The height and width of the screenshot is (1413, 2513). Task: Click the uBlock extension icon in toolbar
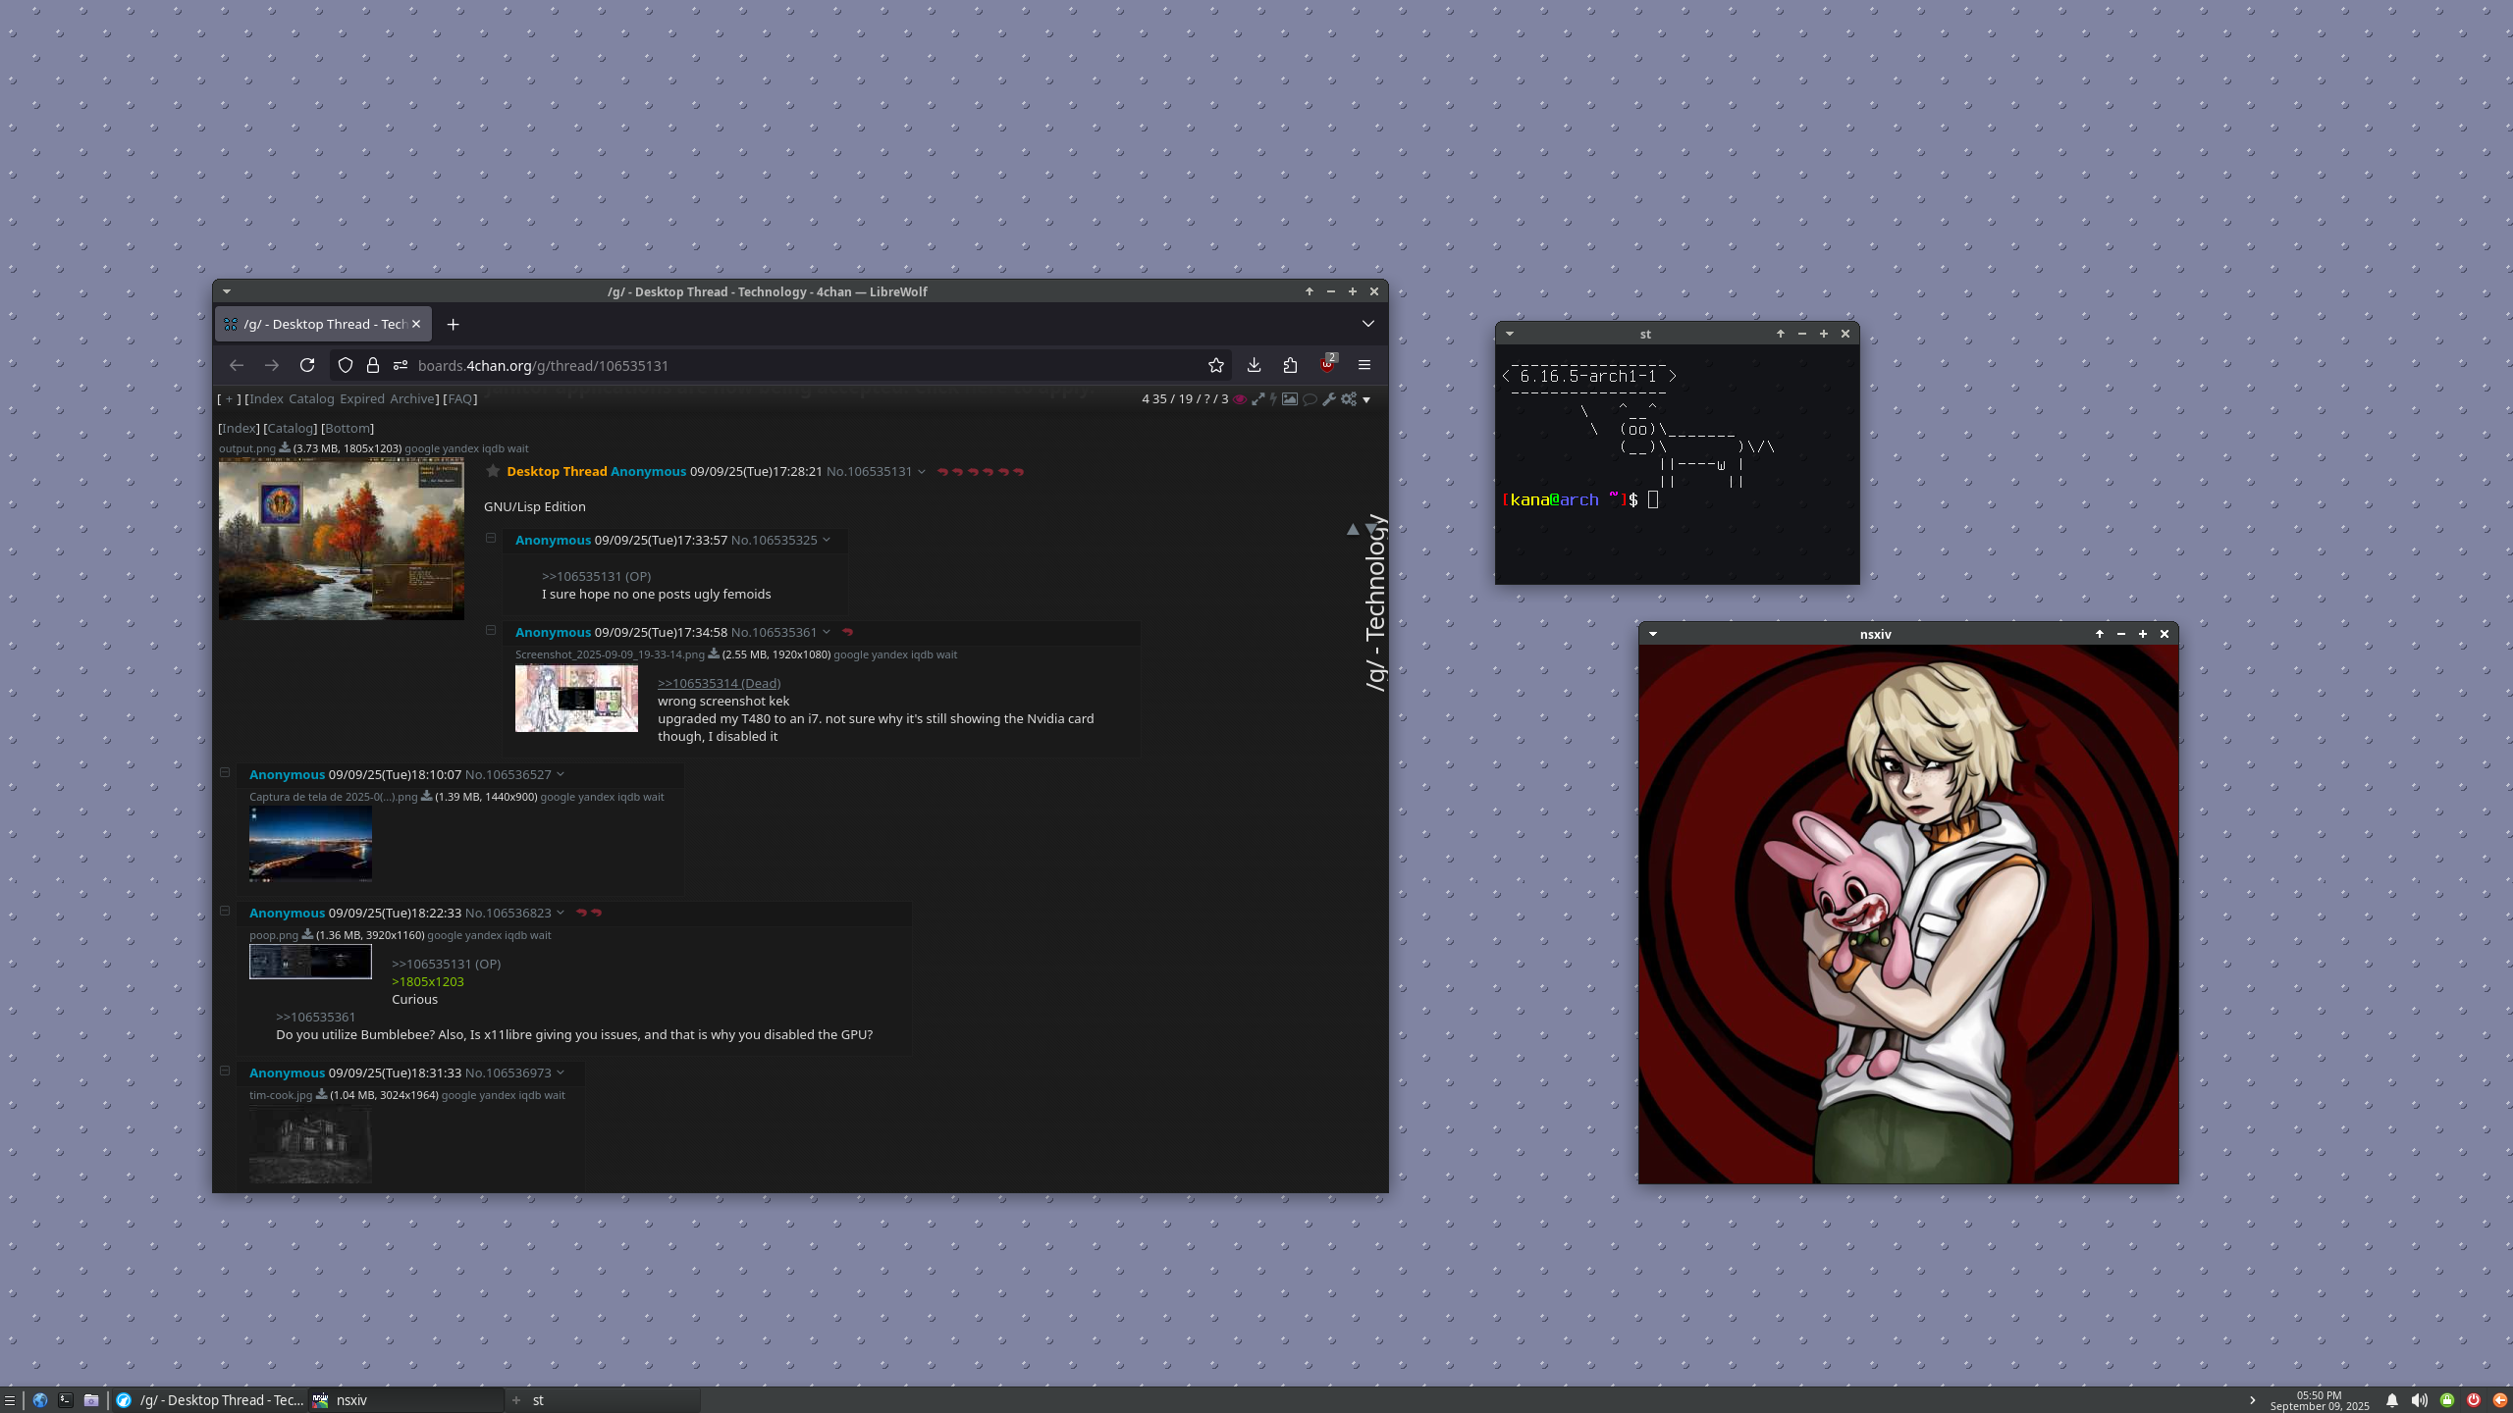point(1327,365)
